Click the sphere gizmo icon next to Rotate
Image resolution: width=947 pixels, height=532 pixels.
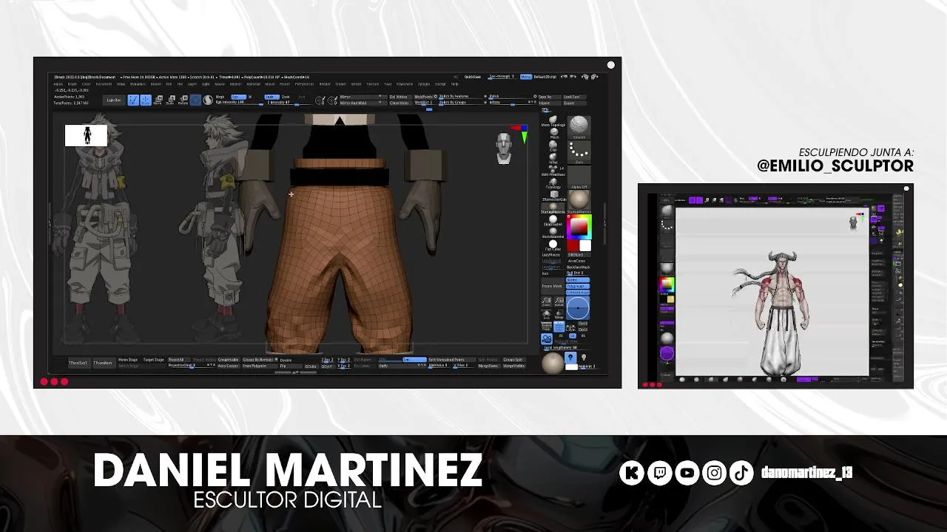click(x=195, y=100)
